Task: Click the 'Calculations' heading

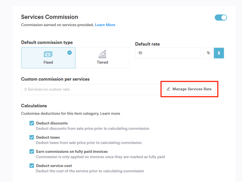Action: [34, 106]
